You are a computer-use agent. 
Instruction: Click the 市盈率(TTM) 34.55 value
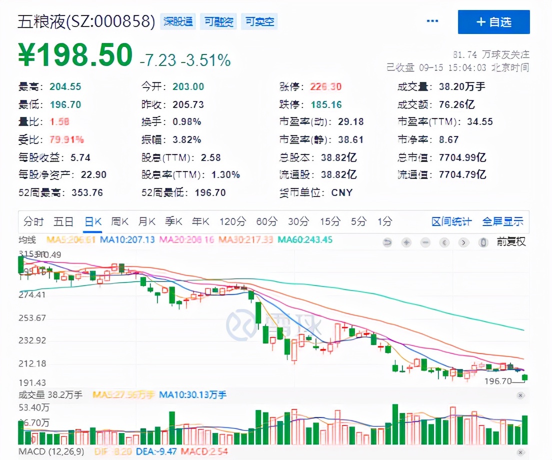(480, 122)
